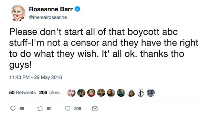The image size is (210, 118).
Task: Click the tweet text body
Action: click(104, 48)
